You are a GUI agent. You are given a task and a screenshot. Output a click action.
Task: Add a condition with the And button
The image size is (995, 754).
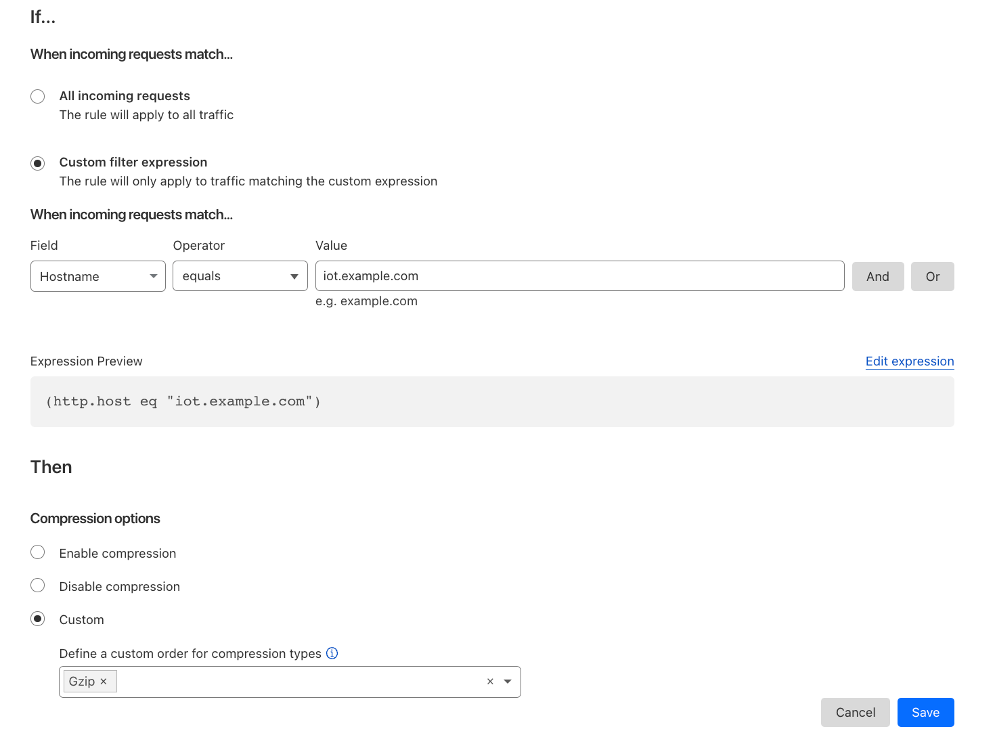tap(877, 276)
